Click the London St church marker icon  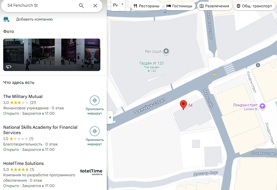click(x=262, y=106)
